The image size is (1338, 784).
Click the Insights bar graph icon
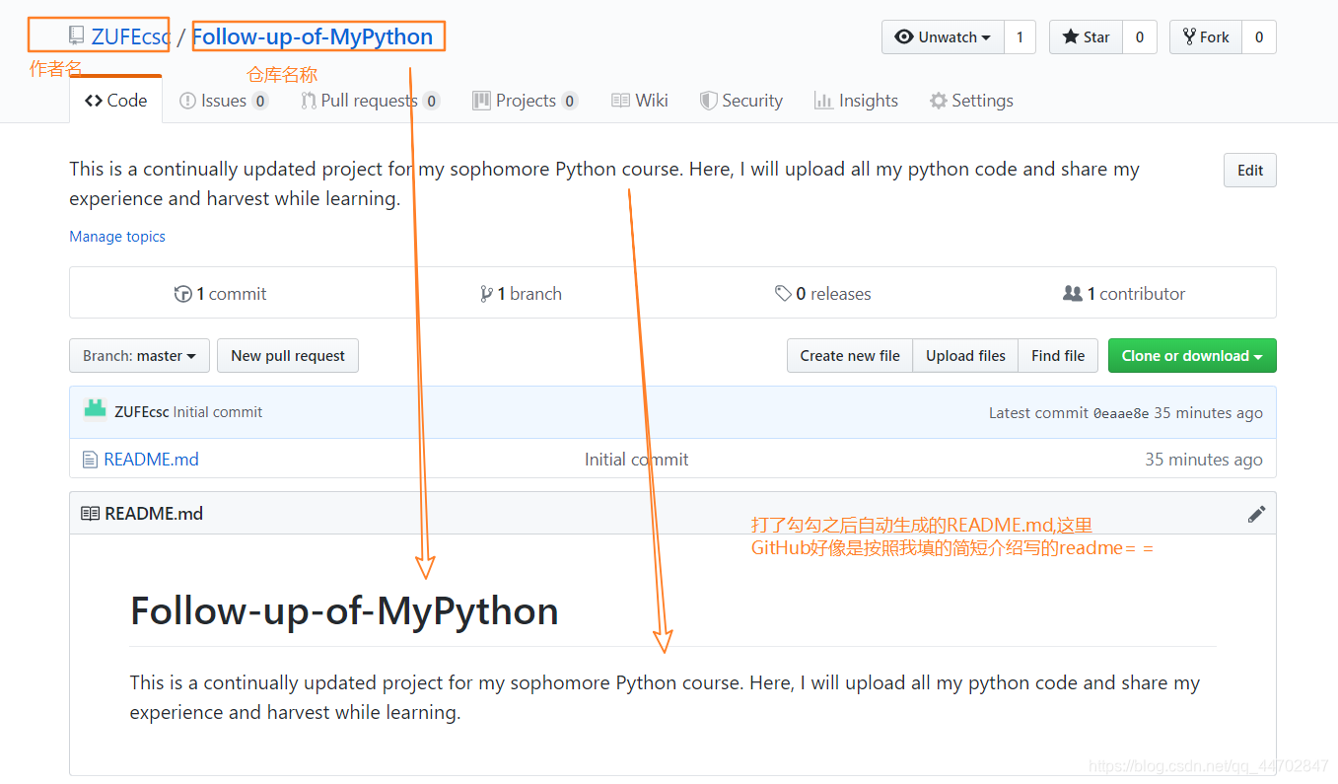point(823,101)
